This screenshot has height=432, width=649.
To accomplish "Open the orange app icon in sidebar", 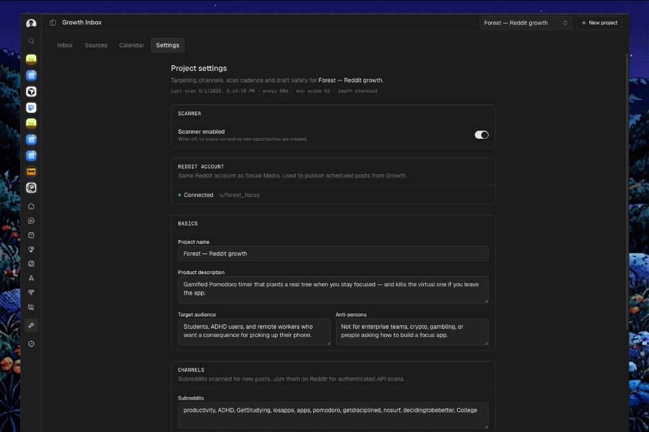I will tap(31, 172).
